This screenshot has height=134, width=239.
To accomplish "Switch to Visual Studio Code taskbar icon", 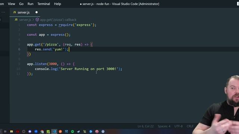I will click(x=54, y=131).
